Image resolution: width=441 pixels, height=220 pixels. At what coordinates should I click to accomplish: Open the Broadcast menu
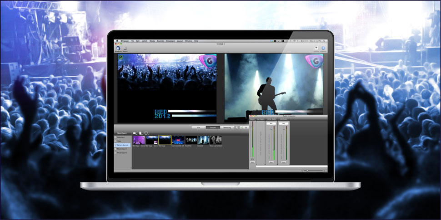click(x=170, y=41)
